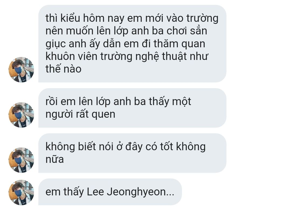The height and width of the screenshot is (208, 291).
Task: Tap avatar next to 'người rất quen' message
Action: coord(21,115)
